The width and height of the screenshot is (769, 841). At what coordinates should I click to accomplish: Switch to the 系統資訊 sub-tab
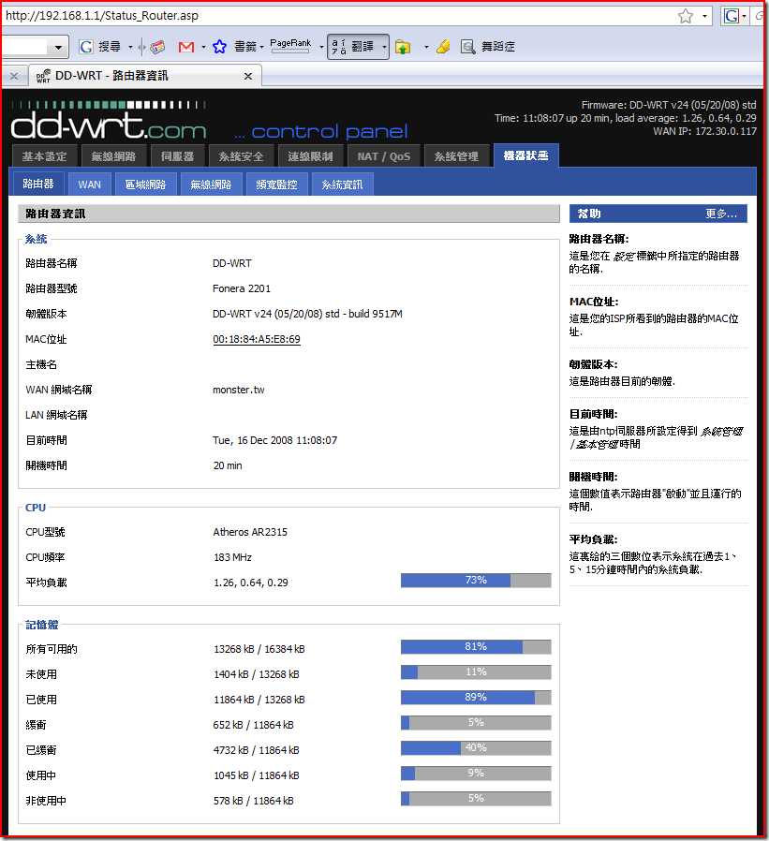click(342, 184)
